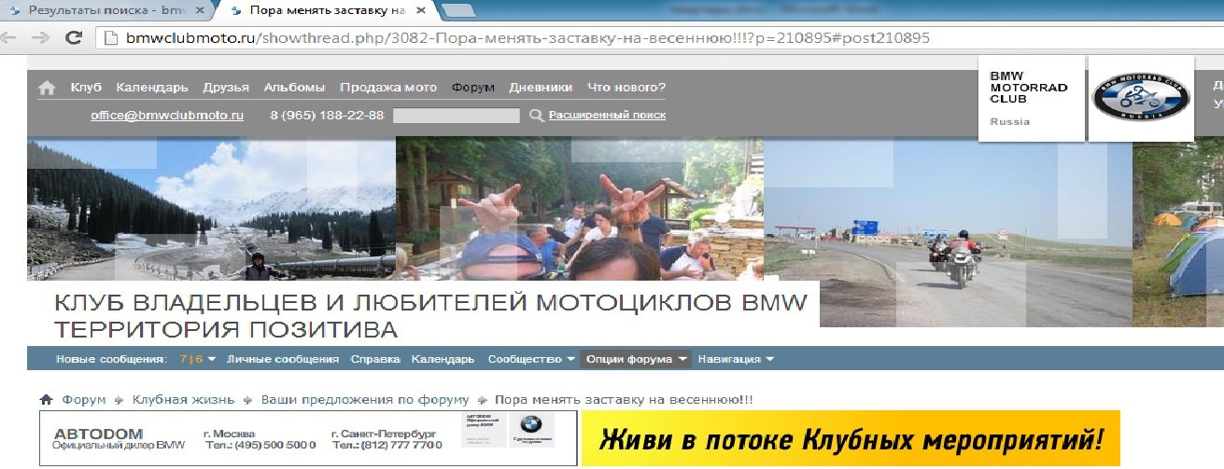
Task: Open the Опции форума dropdown
Action: [x=635, y=359]
